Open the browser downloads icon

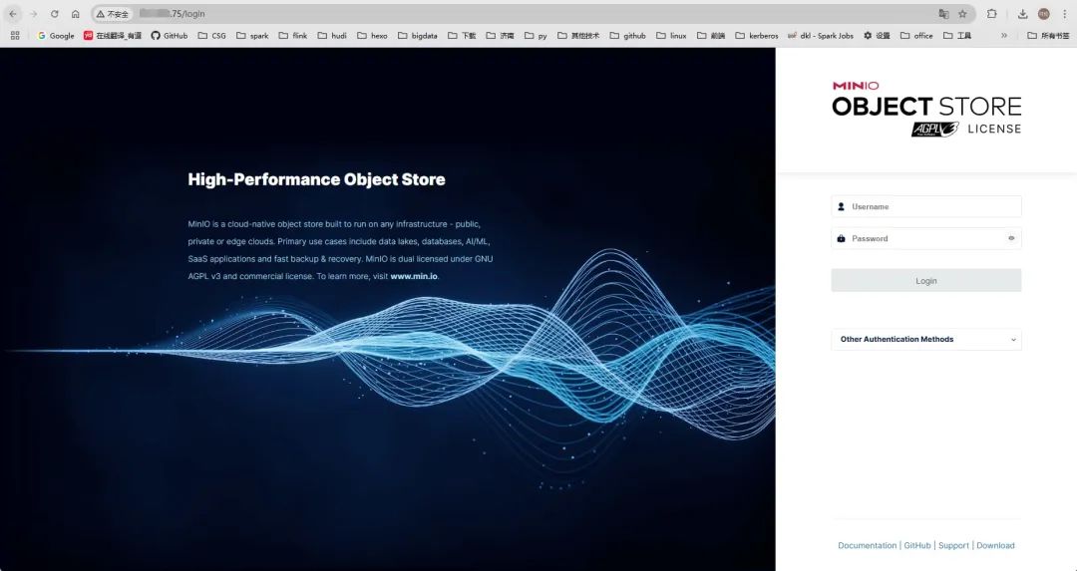pos(1022,14)
